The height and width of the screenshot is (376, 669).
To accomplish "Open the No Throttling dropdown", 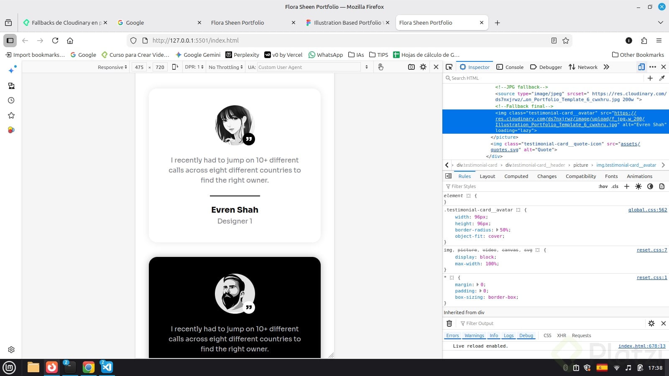I will [x=225, y=67].
